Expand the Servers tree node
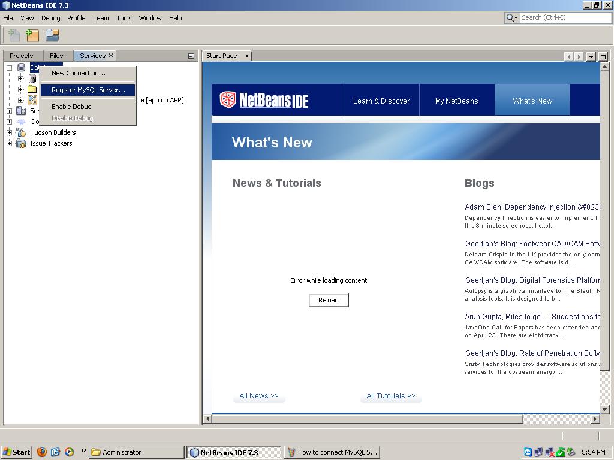 pyautogui.click(x=10, y=111)
